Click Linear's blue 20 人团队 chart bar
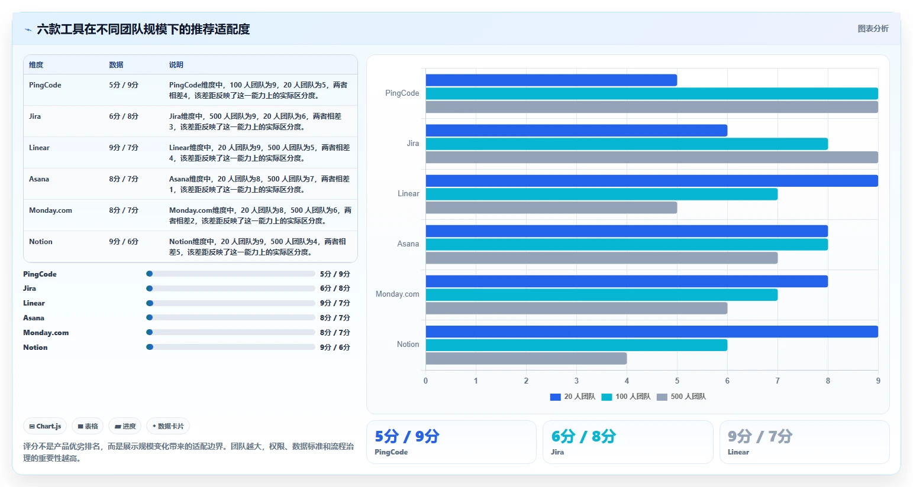 coord(652,181)
